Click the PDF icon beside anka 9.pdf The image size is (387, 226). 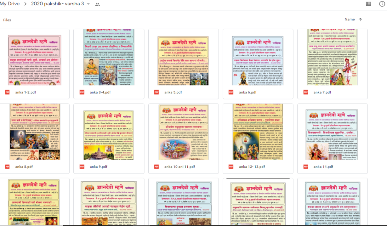click(x=82, y=167)
